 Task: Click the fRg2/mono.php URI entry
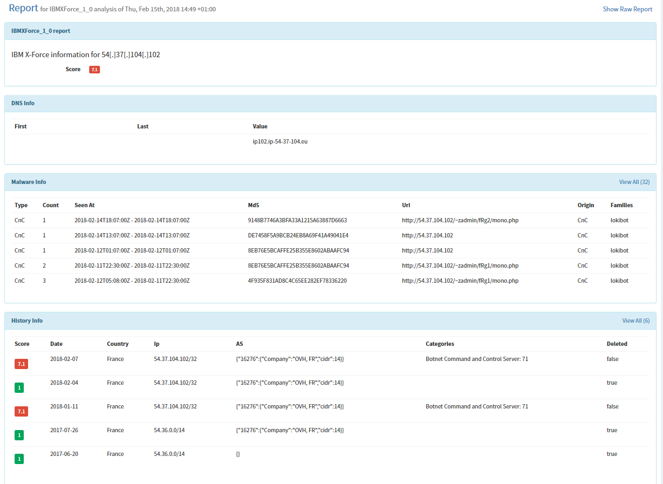pyautogui.click(x=460, y=221)
